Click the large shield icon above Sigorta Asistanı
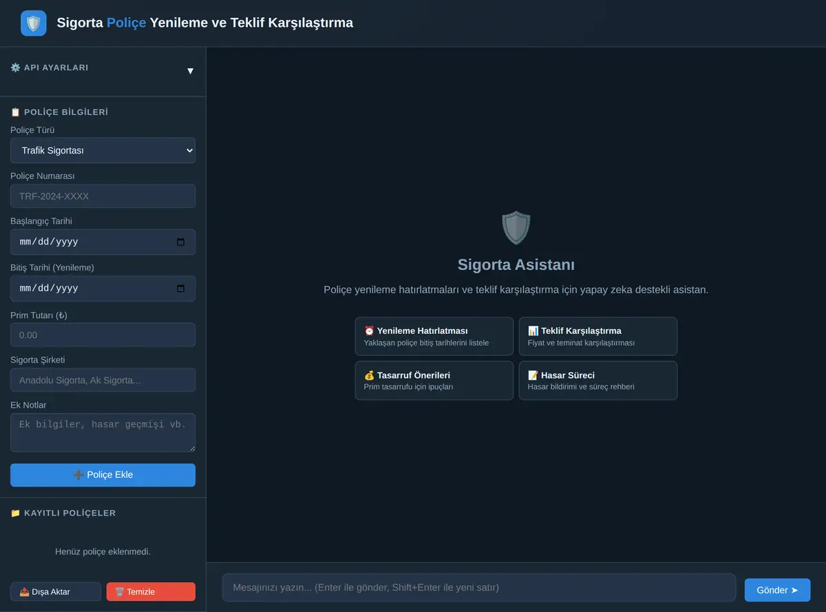Screen dimensions: 826x612 [x=516, y=228]
